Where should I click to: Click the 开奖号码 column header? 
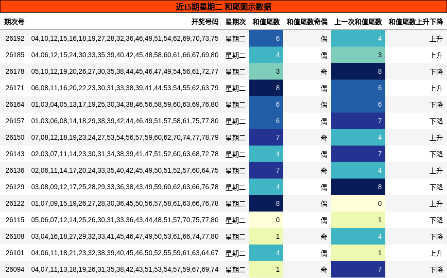(x=205, y=22)
